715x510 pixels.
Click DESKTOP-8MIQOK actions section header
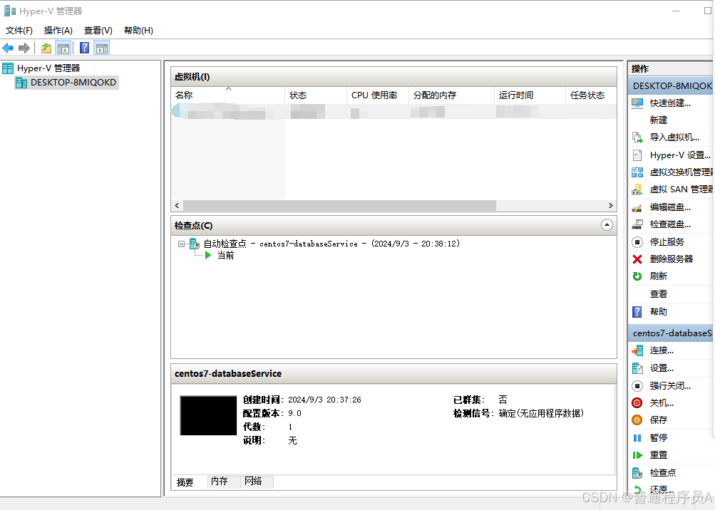click(x=672, y=85)
